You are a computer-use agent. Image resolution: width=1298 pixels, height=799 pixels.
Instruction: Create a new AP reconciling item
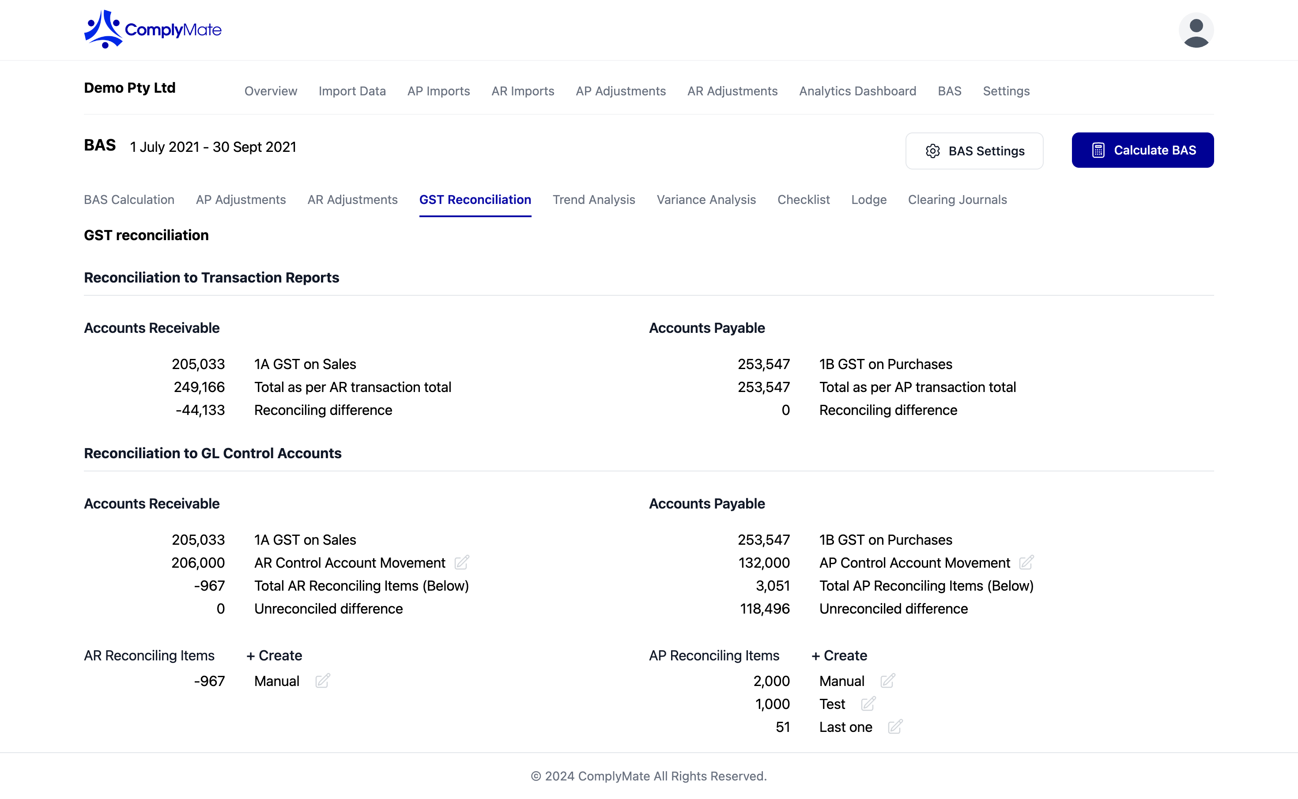tap(839, 655)
